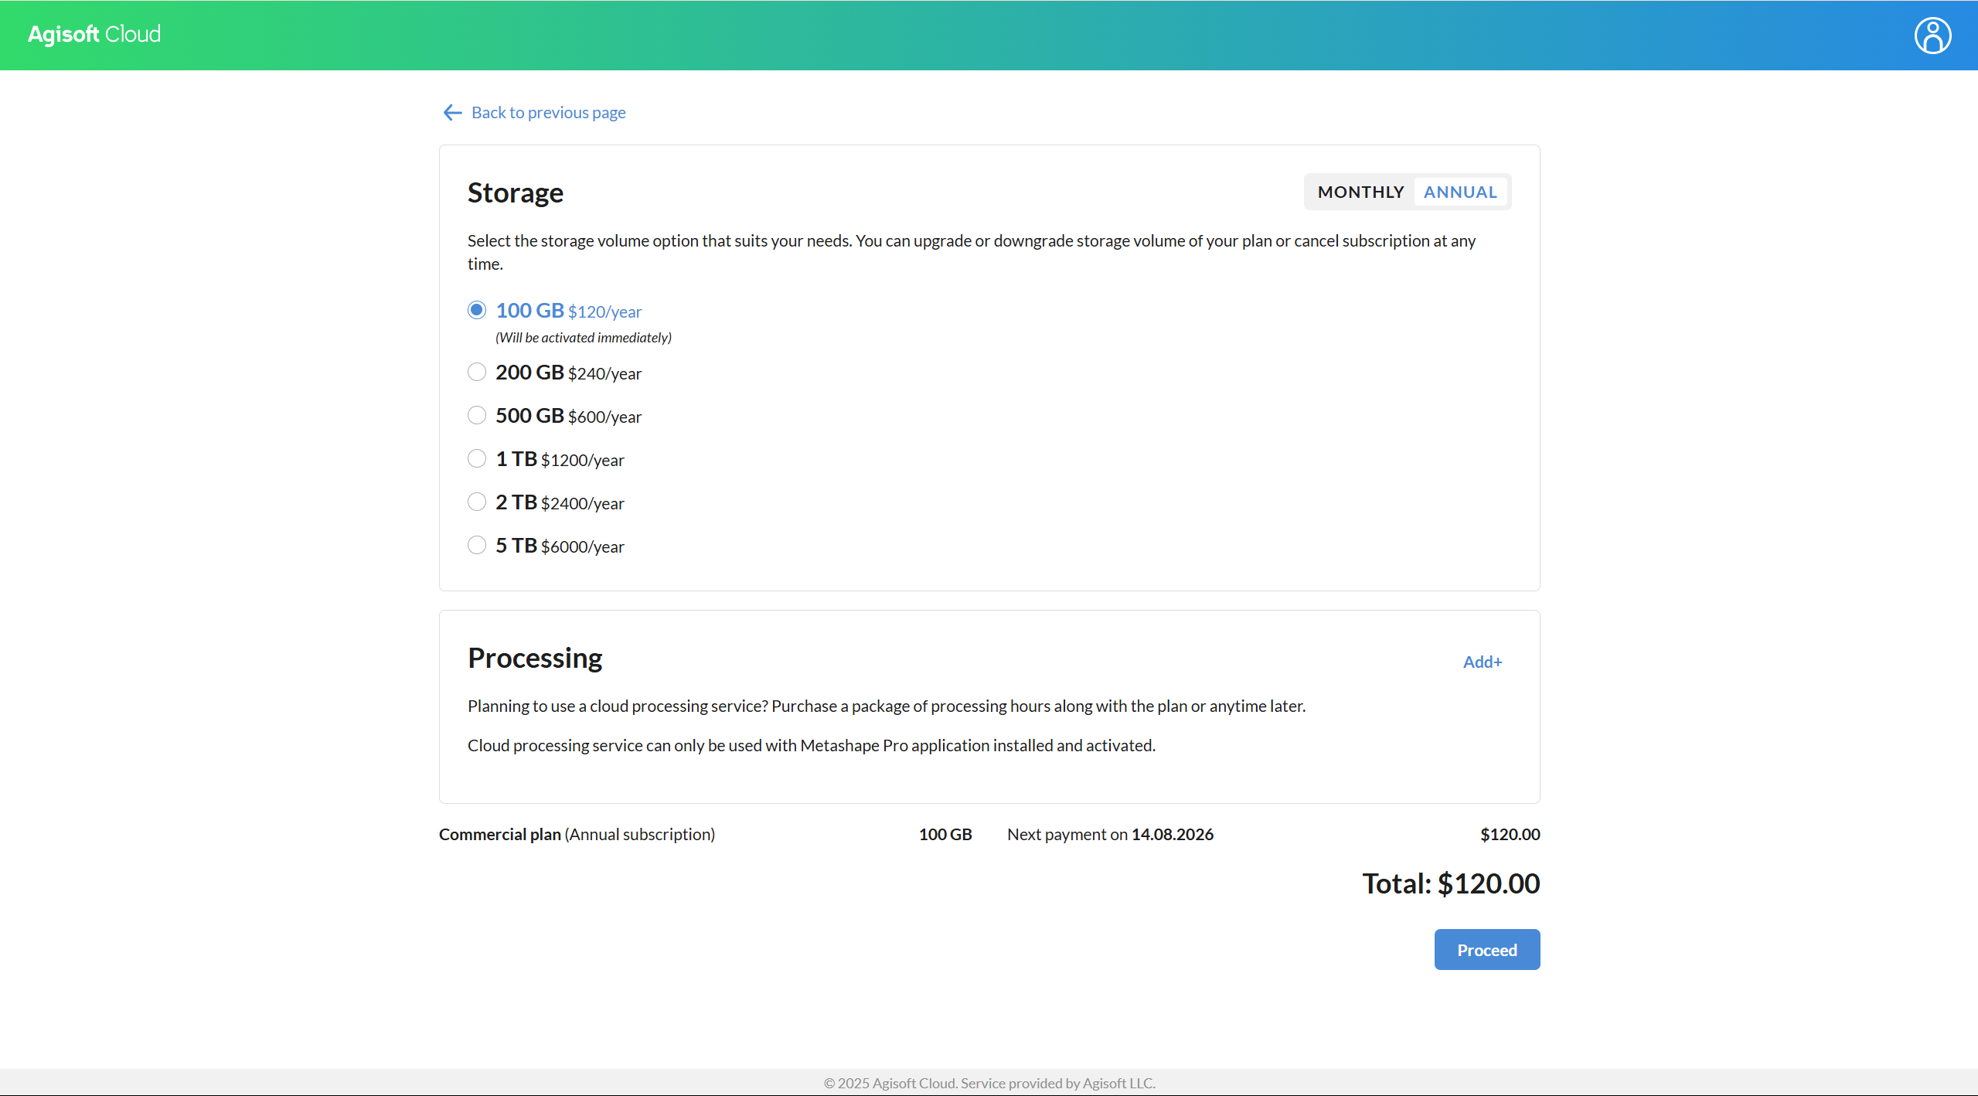Click the $240/year price label
The image size is (1978, 1096).
(x=604, y=374)
